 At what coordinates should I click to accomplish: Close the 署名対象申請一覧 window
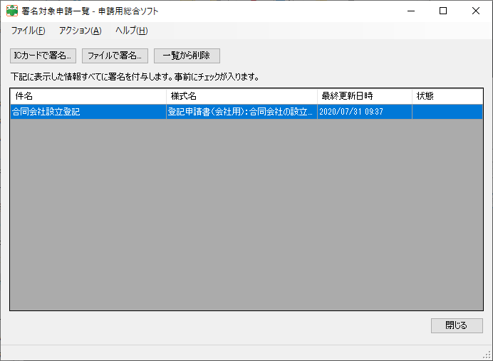point(476,11)
